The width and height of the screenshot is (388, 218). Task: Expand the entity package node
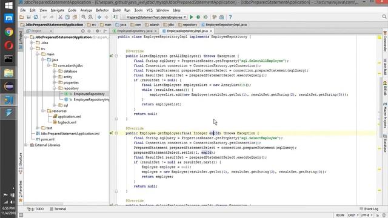click(x=54, y=77)
